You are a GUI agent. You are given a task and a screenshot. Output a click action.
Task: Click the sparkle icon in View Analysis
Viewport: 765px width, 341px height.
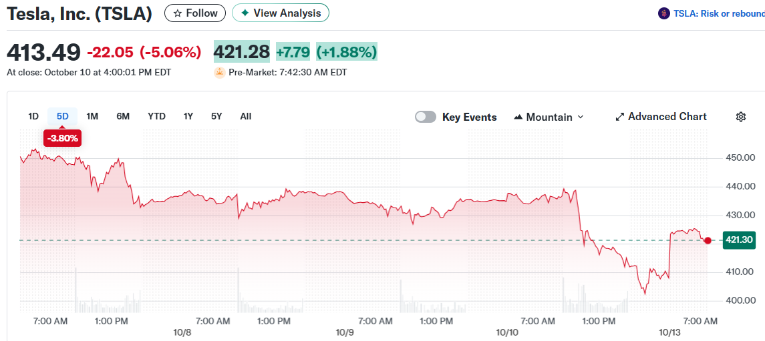245,13
